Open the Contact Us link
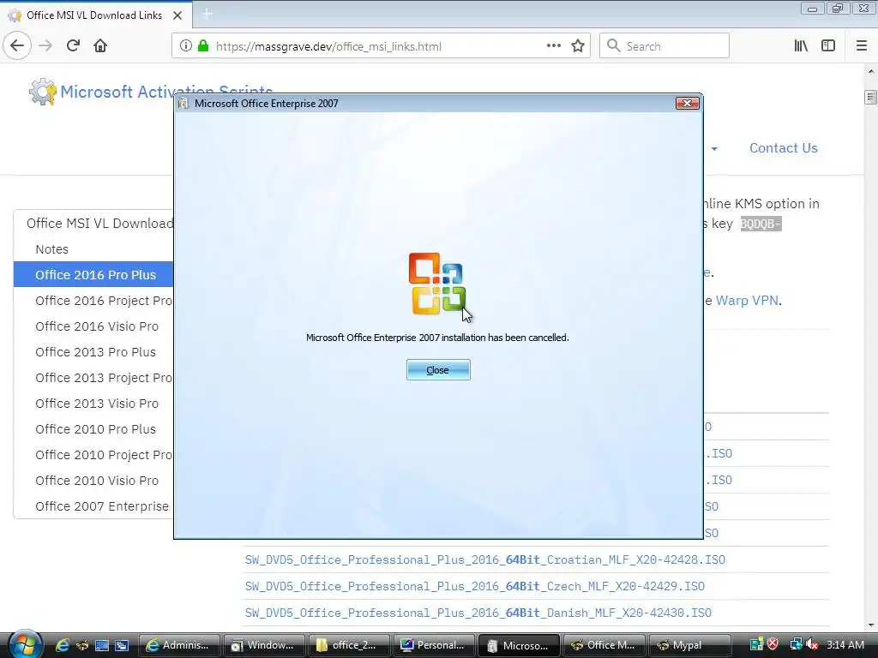 784,147
